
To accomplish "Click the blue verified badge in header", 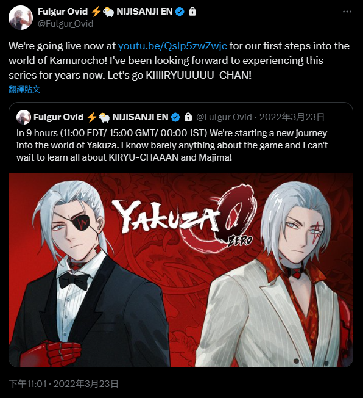I will [x=180, y=12].
